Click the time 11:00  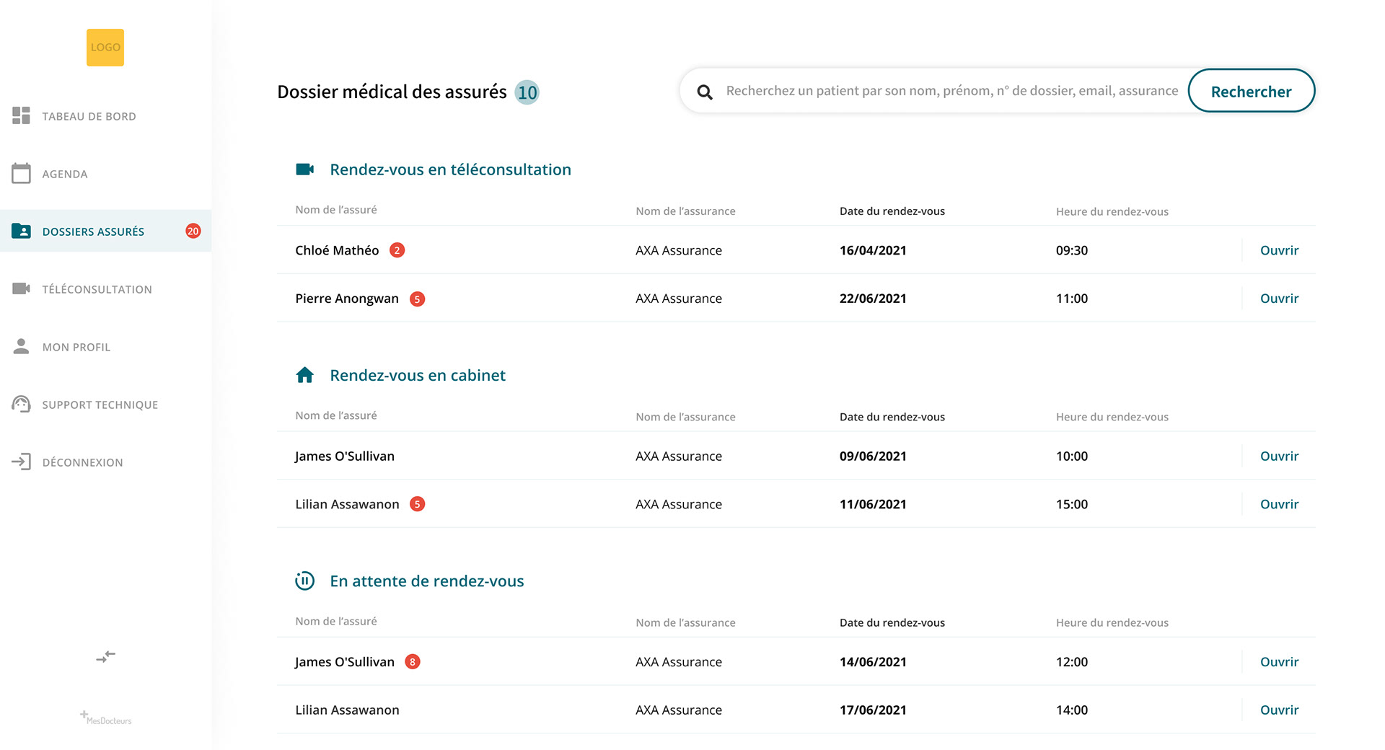click(1072, 299)
